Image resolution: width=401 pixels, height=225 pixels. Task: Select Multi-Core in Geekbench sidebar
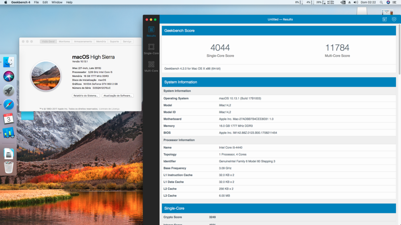151,66
